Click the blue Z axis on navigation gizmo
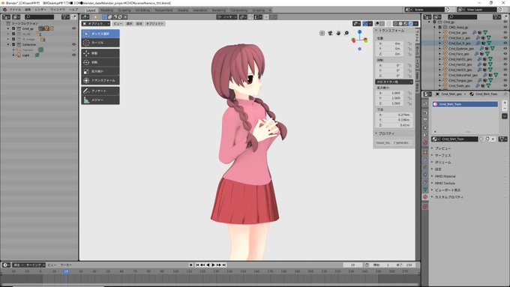The image size is (510, 287). 359,32
